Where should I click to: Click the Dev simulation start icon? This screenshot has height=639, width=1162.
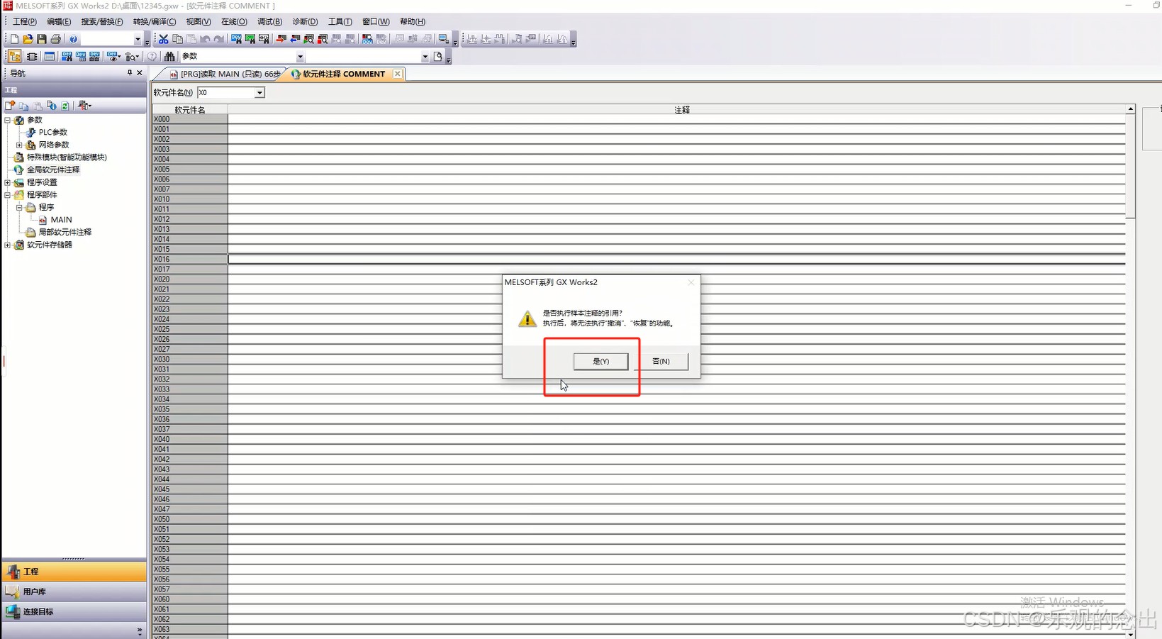pyautogui.click(x=367, y=39)
